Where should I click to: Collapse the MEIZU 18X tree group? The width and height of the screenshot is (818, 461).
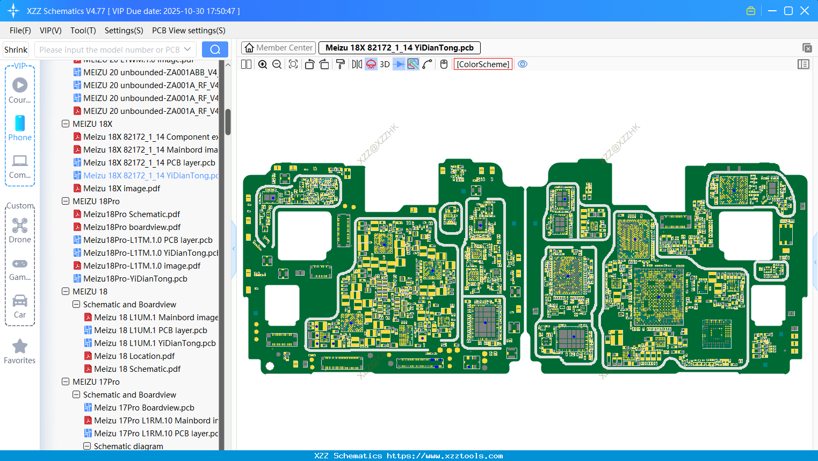(66, 124)
